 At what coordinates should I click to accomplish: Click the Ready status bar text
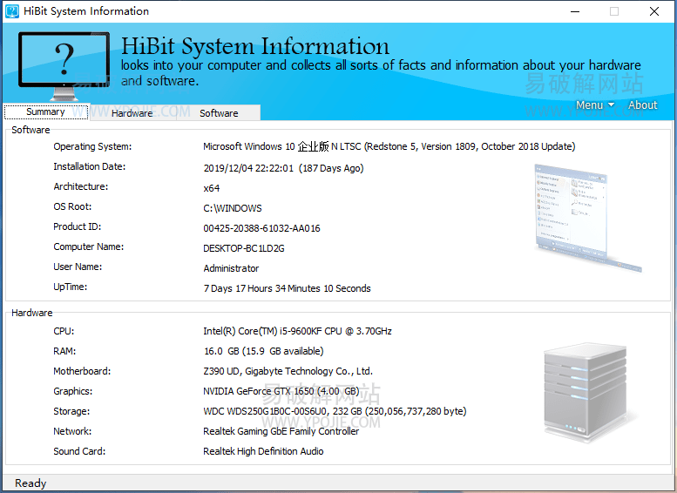[x=30, y=483]
